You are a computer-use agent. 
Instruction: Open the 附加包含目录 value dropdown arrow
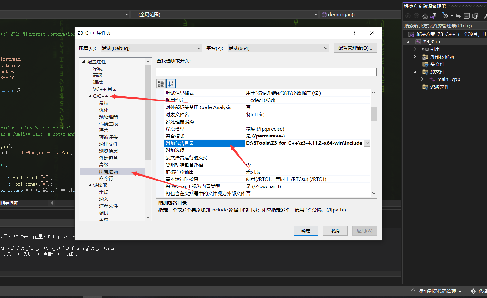[367, 143]
